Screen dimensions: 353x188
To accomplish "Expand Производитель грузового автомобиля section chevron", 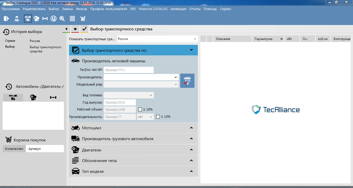I will point(191,139).
